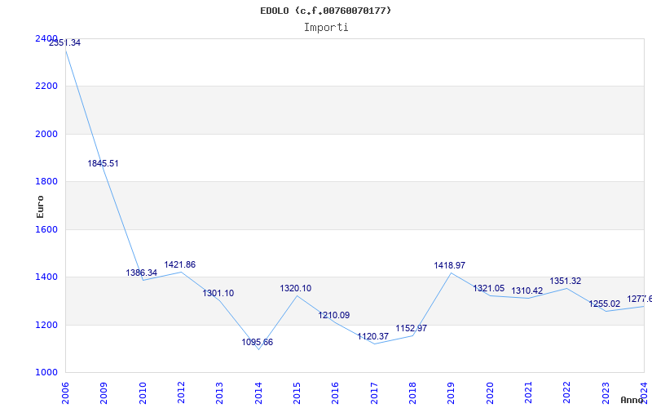
Task: Select the 2016 x-axis year tick
Action: [335, 393]
